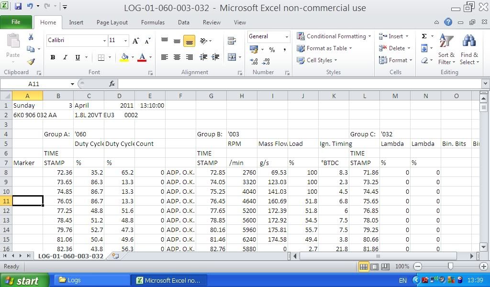Click the Format Painter brush icon

pos(31,62)
